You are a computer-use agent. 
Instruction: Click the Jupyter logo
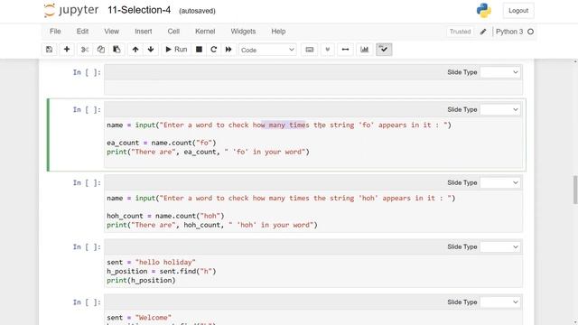(x=71, y=10)
